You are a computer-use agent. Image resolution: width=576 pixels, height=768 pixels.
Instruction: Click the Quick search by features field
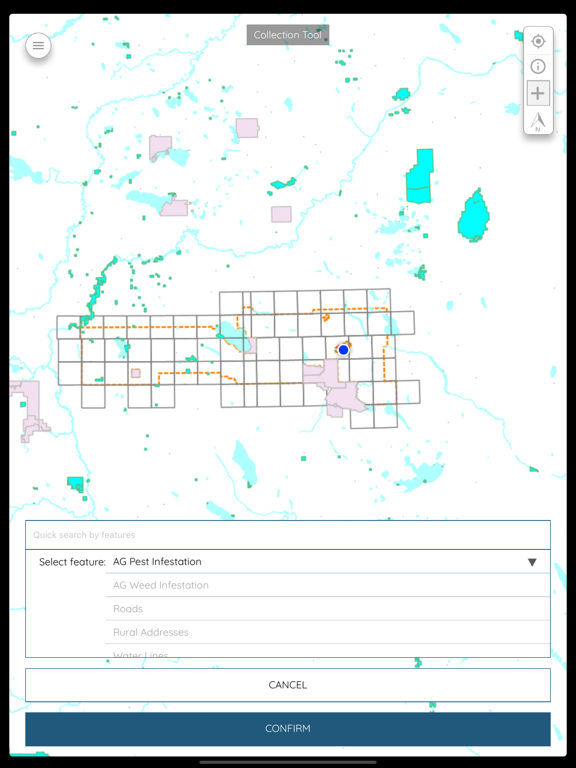(x=288, y=535)
